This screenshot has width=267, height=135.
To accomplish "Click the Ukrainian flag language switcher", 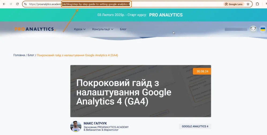I will tap(263, 29).
